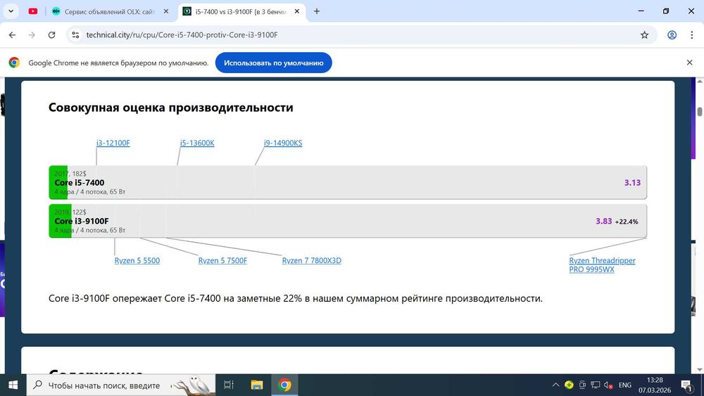Click the Core i3-9100F bar label
Viewport: 704px width, 396px height.
point(82,221)
